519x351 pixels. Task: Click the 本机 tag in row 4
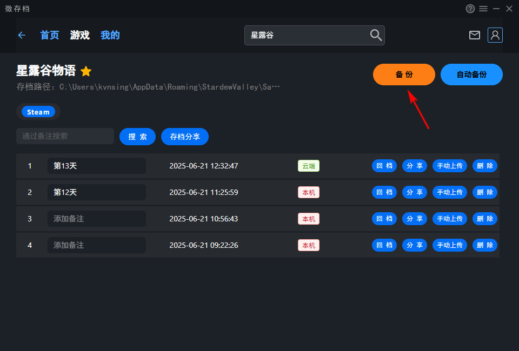(309, 245)
